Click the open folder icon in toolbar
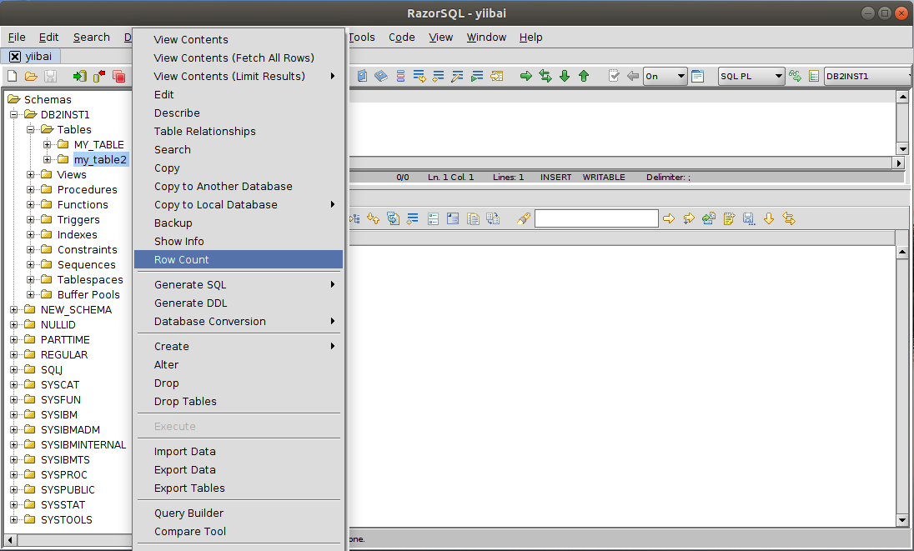This screenshot has width=914, height=551. coord(31,76)
